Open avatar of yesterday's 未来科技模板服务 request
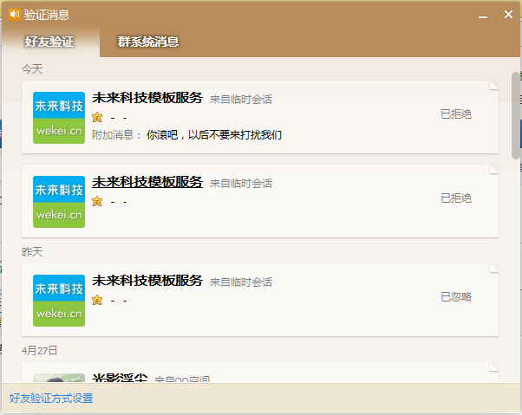 click(x=59, y=301)
